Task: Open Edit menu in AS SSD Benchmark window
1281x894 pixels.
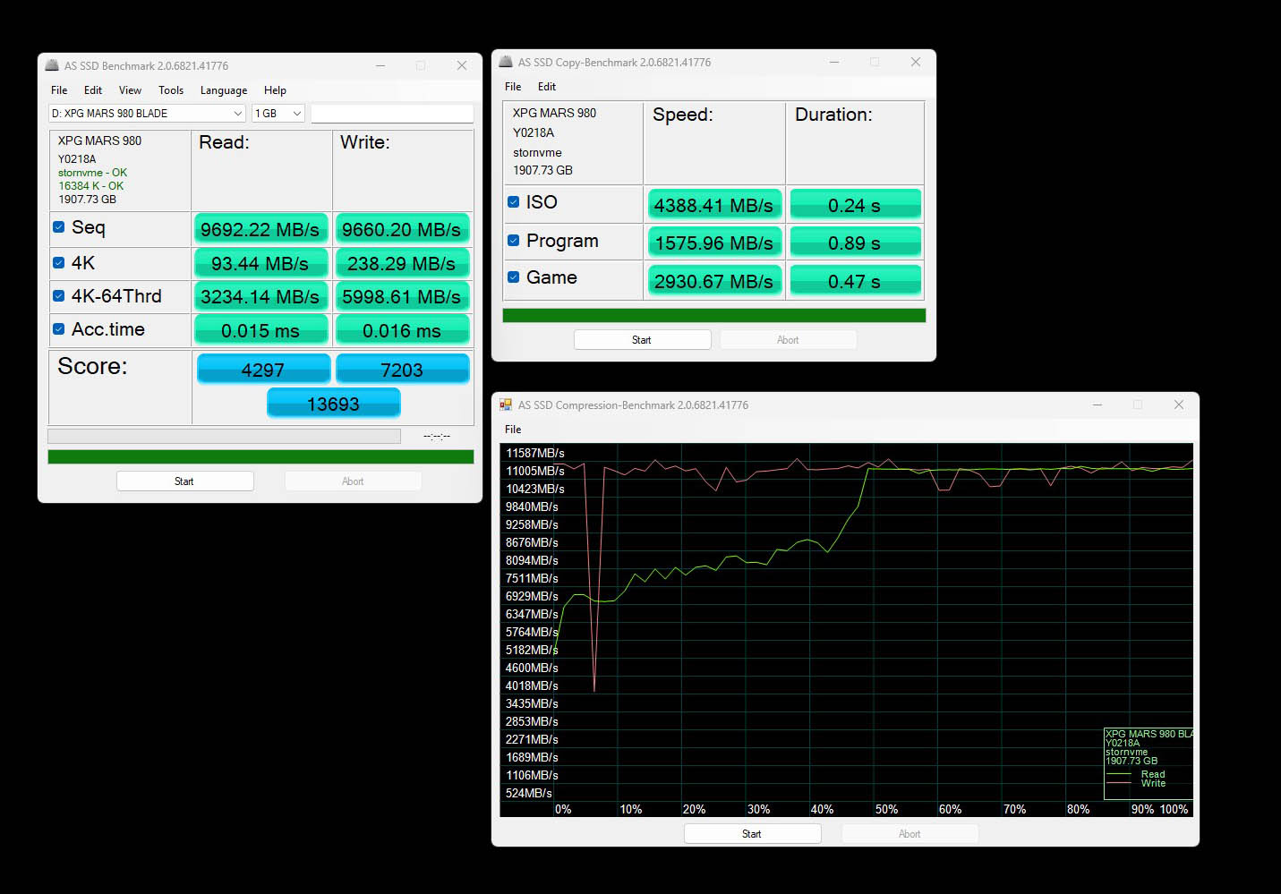Action: tap(93, 90)
